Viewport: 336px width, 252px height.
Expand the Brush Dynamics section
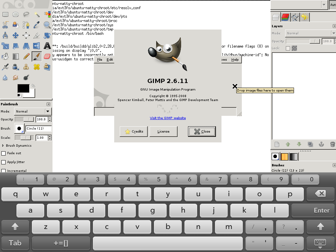3,145
